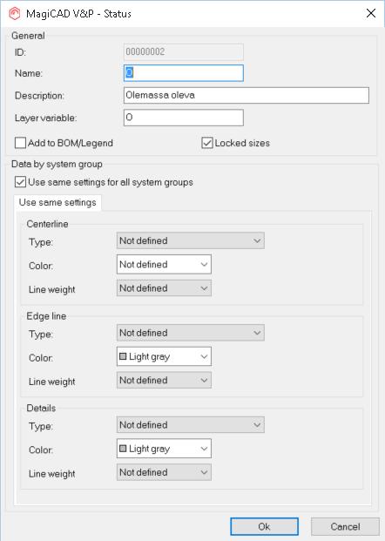
Task: Toggle Use same settings for all system groups
Action: pos(20,182)
